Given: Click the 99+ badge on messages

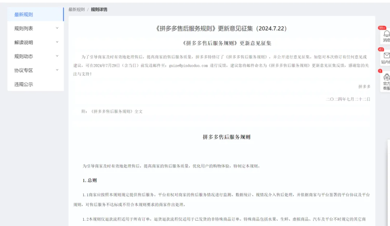Looking at the screenshot, I should (382, 28).
